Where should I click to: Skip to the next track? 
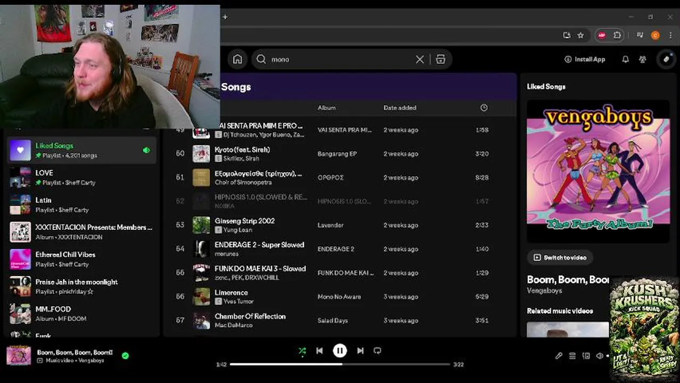360,351
